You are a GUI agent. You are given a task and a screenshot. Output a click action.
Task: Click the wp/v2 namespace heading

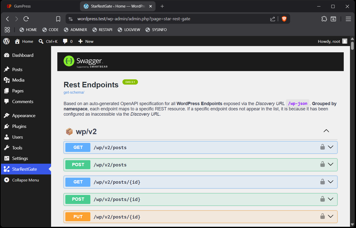pyautogui.click(x=86, y=132)
